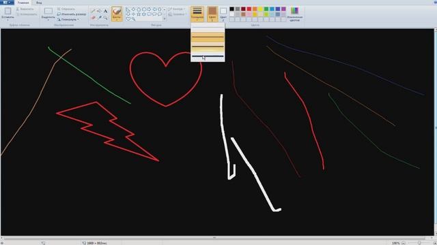Pick the white color swatch
This screenshot has height=245, width=437.
coord(231,14)
